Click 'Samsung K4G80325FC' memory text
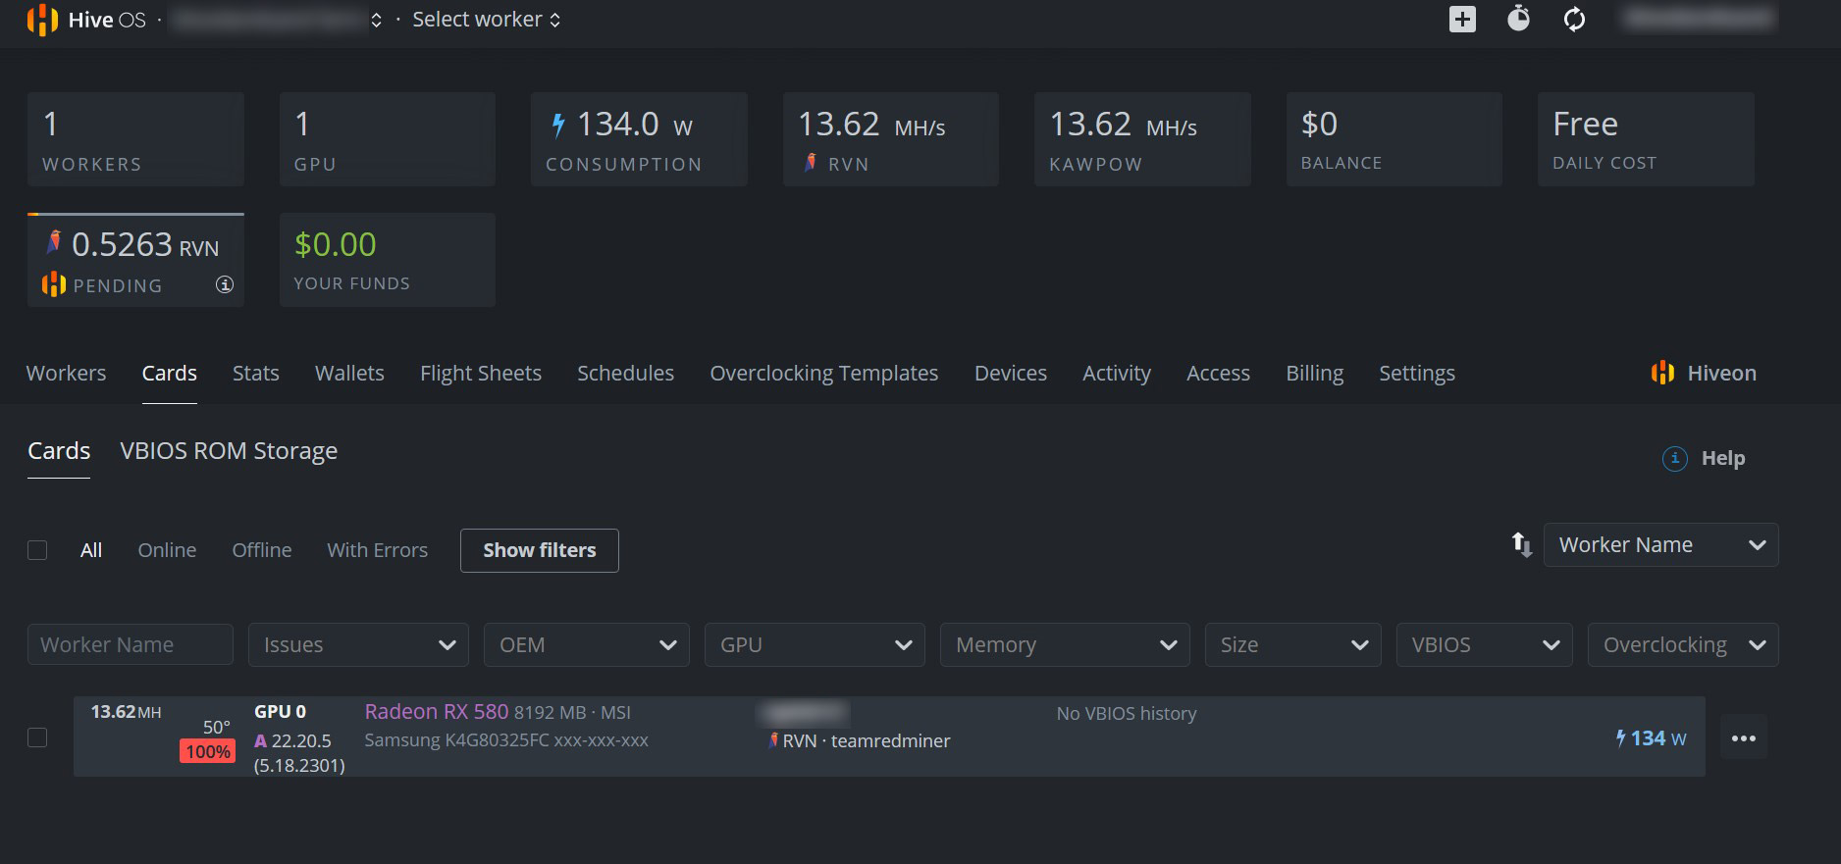The image size is (1841, 864). pos(457,740)
